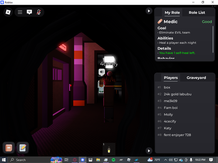Open the system volume control

click(x=170, y=160)
